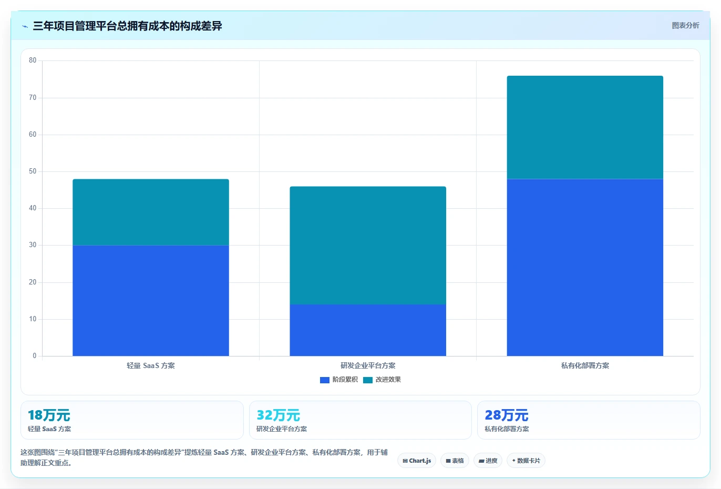Click the 进度 tag chip

[488, 461]
